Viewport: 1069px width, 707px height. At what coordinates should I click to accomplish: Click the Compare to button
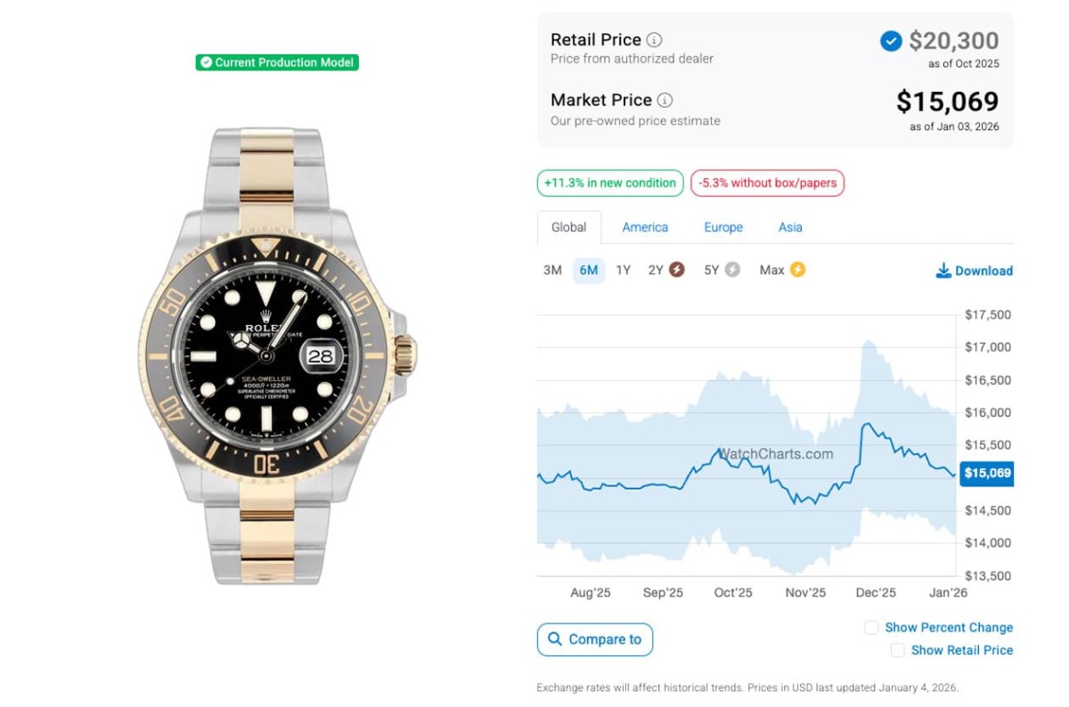coord(595,639)
